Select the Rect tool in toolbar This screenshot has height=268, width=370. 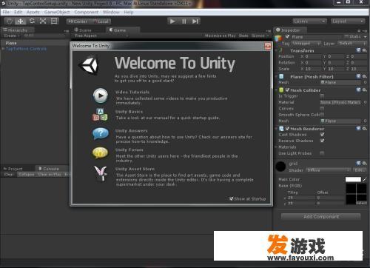click(x=54, y=21)
